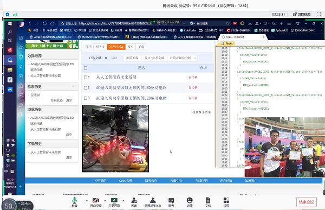325x210 pixels.
Task: Check the box for result 2
Action: (x=86, y=88)
